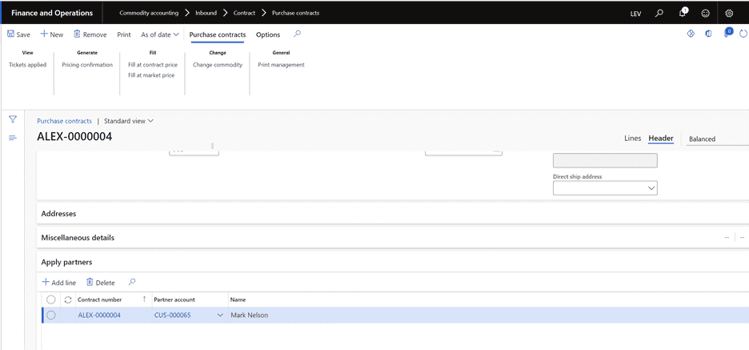Click the Office app icon

pyautogui.click(x=708, y=34)
